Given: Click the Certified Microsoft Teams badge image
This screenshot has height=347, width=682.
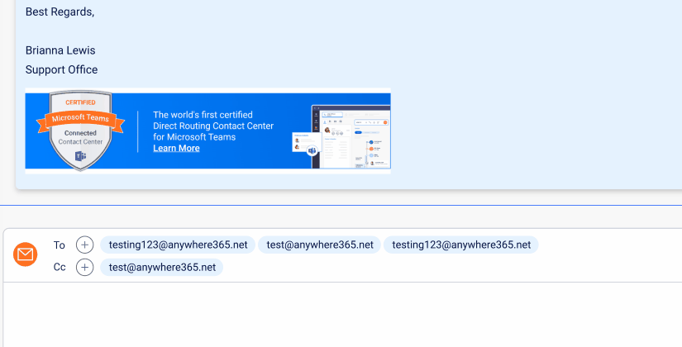Looking at the screenshot, I should [80, 130].
